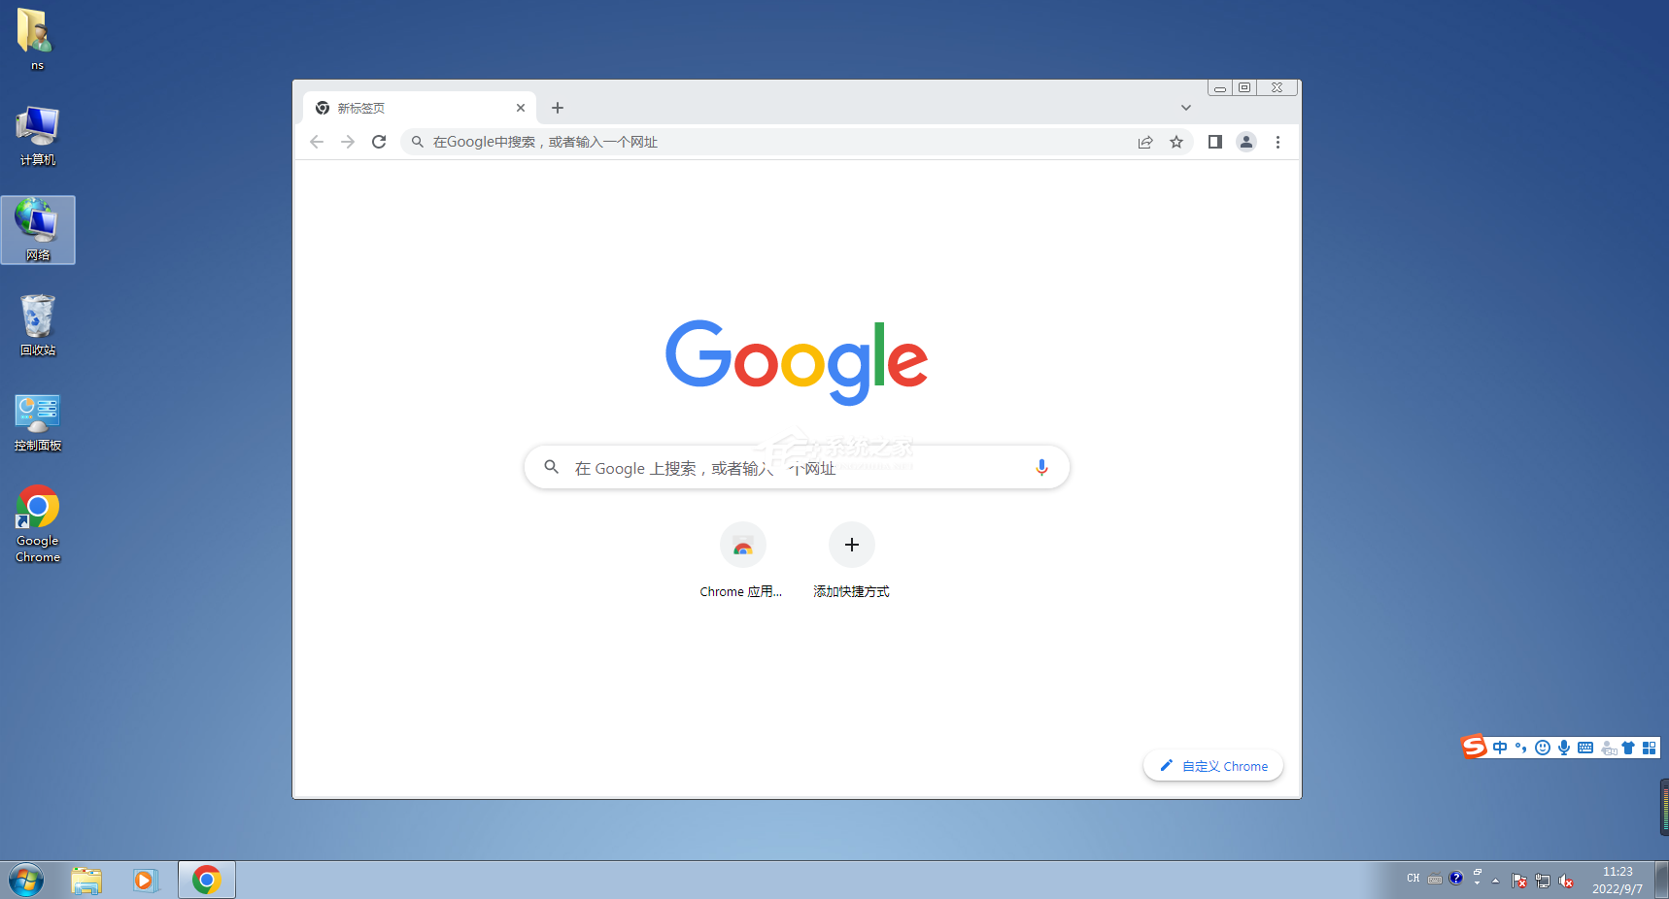Click the Google logo
This screenshot has width=1669, height=899.
pyautogui.click(x=797, y=362)
